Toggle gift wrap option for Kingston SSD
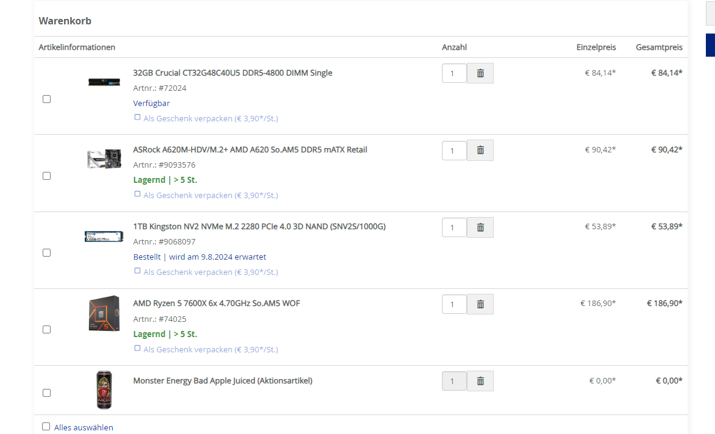Image resolution: width=715 pixels, height=434 pixels. pos(137,271)
